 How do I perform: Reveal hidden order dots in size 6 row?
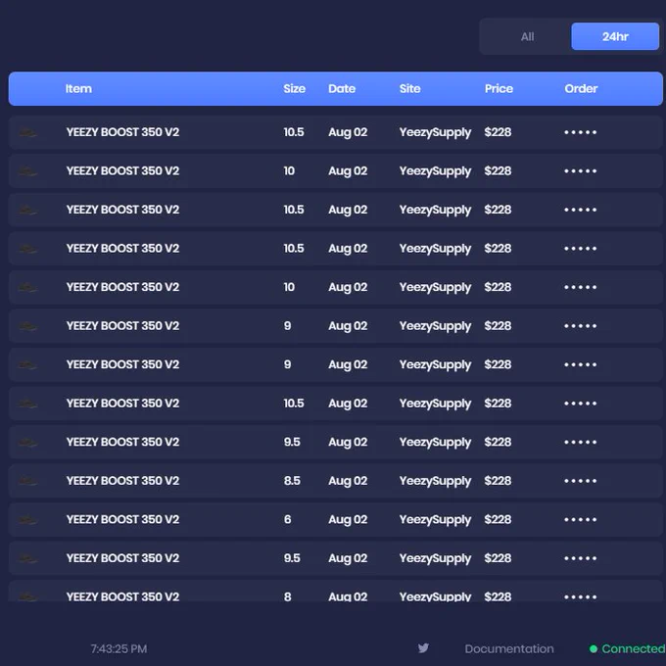[x=581, y=519]
